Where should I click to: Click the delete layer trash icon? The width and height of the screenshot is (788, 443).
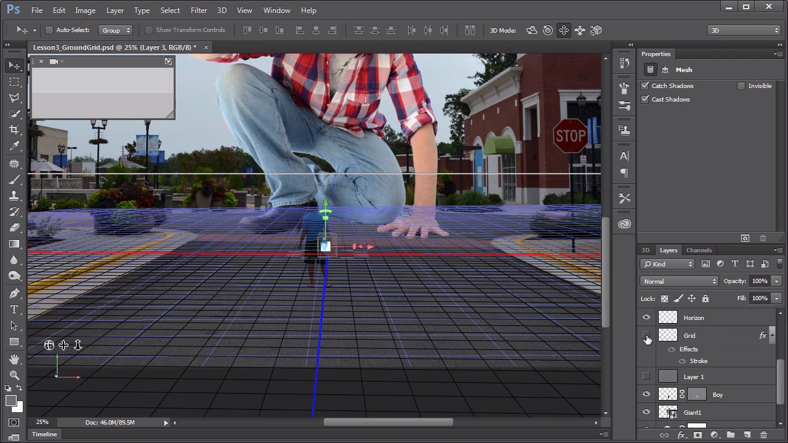[763, 435]
